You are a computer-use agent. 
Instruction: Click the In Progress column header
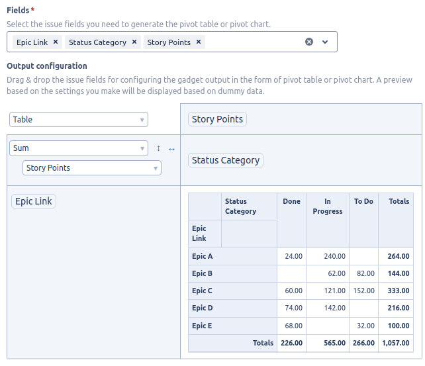pos(328,220)
